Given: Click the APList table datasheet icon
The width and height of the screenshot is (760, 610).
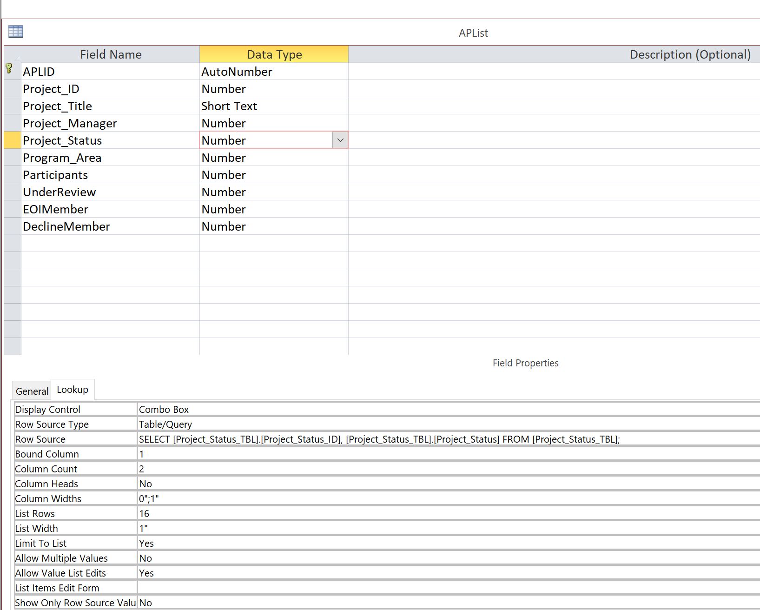Looking at the screenshot, I should point(15,32).
